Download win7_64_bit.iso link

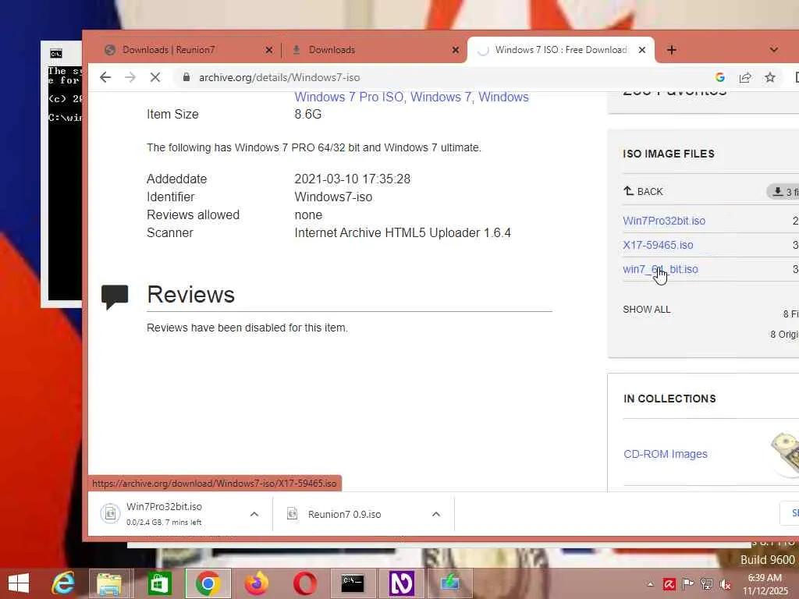point(660,269)
